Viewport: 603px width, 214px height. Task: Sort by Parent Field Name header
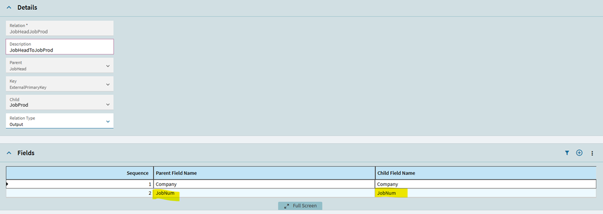[264, 173]
